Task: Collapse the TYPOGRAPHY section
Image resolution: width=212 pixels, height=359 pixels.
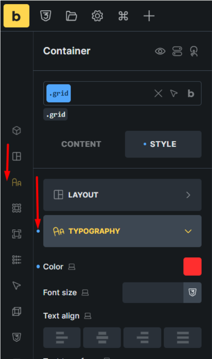Action: point(122,231)
